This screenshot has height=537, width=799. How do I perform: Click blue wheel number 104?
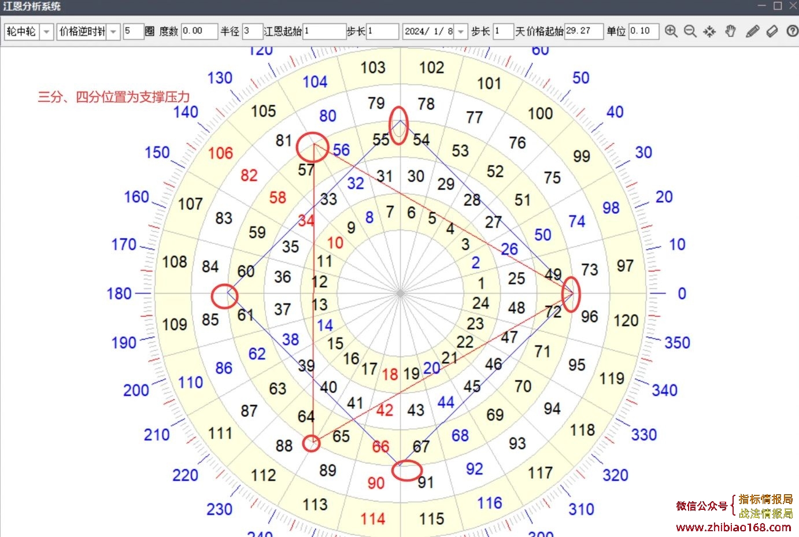315,82
